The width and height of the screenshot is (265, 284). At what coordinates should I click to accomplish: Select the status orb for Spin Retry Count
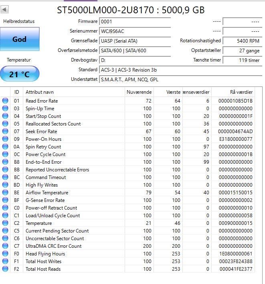(5, 146)
